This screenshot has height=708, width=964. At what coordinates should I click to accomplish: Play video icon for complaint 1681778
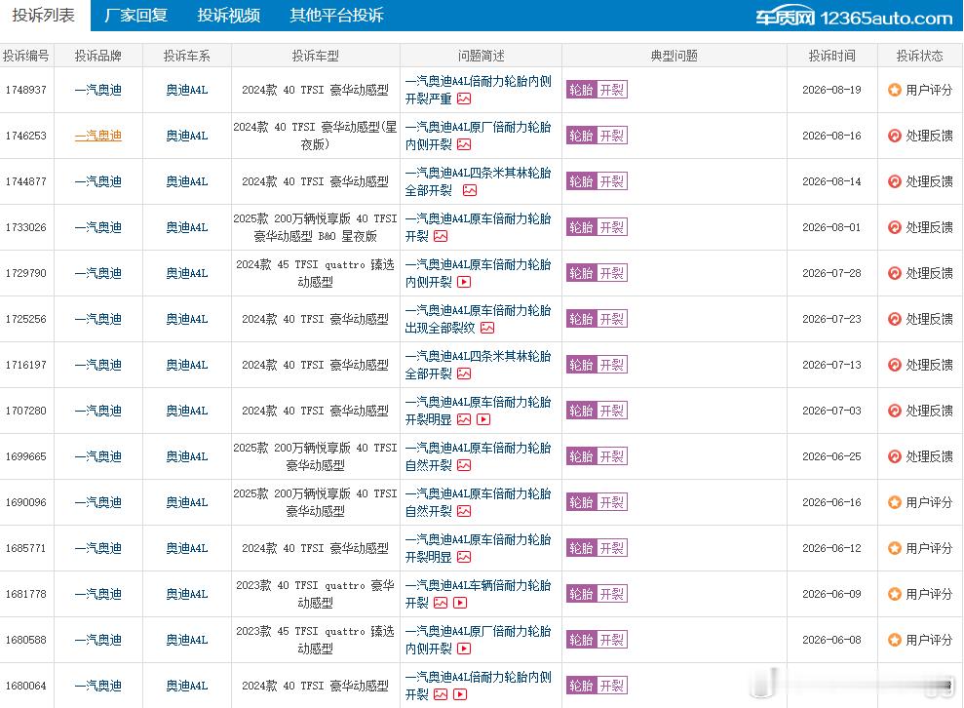[460, 603]
